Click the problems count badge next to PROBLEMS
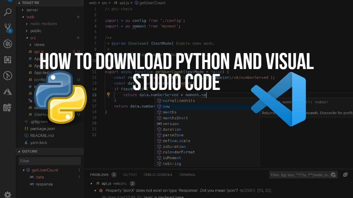The image size is (353, 198). click(x=114, y=175)
